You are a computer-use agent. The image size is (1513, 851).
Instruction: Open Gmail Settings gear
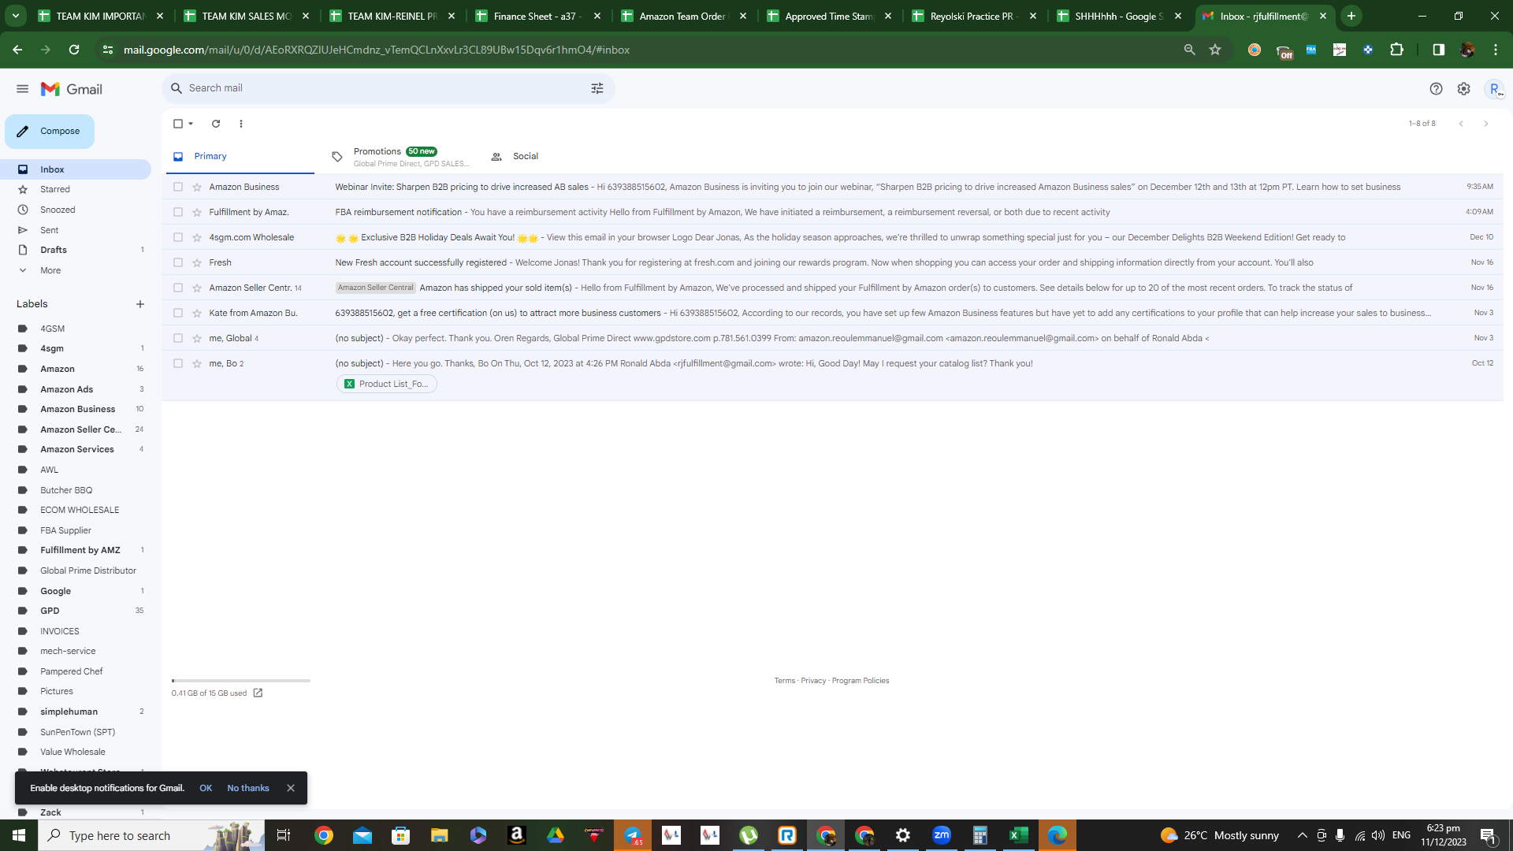tap(1463, 89)
